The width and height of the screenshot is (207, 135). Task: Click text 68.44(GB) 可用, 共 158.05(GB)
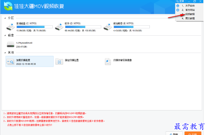pos(80,31)
